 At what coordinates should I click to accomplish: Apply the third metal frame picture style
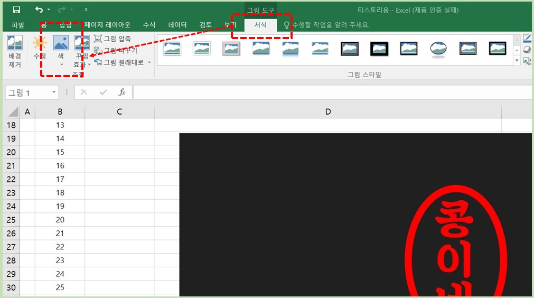point(231,49)
